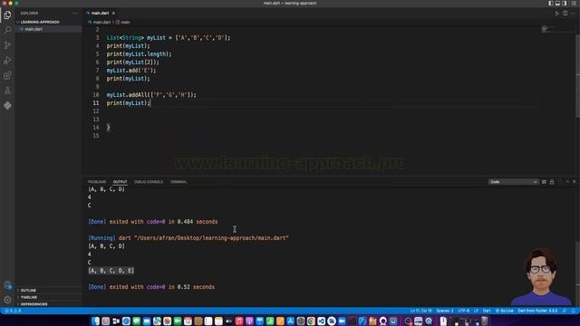The width and height of the screenshot is (580, 326).
Task: Change indentation via Spaces: 2
Action: 445,311
